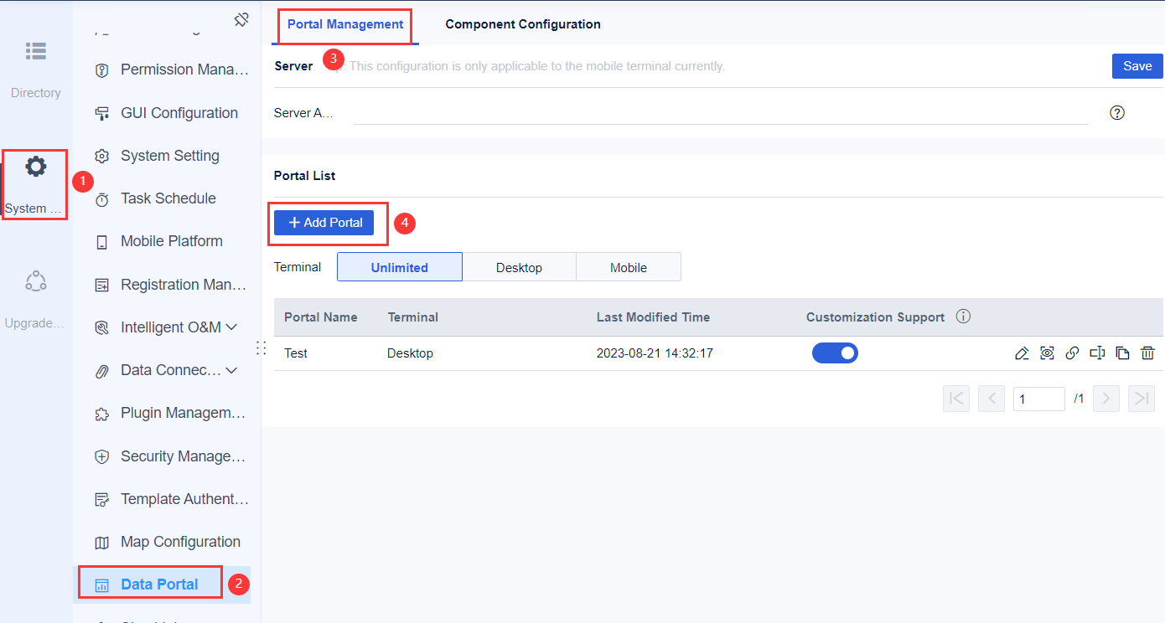The width and height of the screenshot is (1165, 623).
Task: Disable Customization Support for the Test portal
Action: (835, 353)
